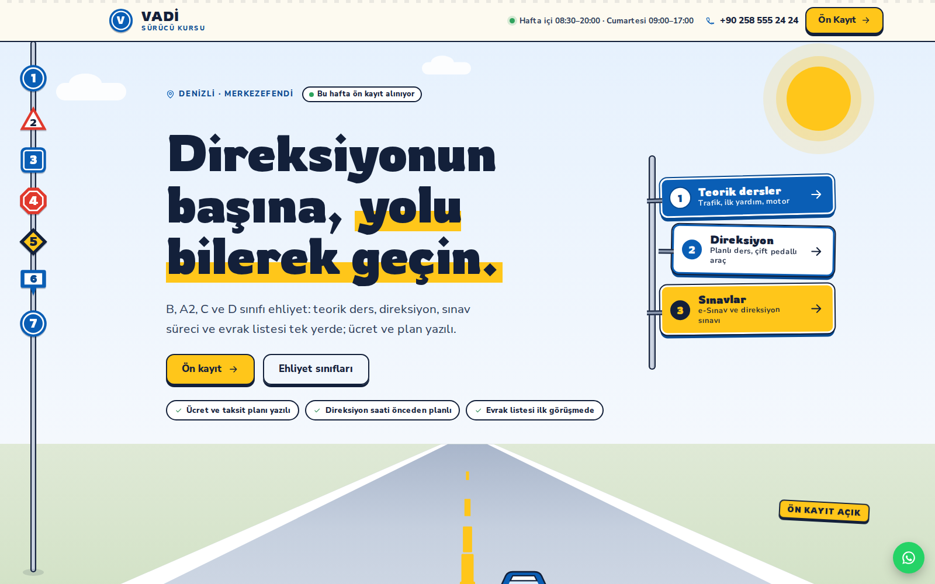Click the hero Ön kayıt button
Screen dimensions: 935x584
[x=210, y=369]
